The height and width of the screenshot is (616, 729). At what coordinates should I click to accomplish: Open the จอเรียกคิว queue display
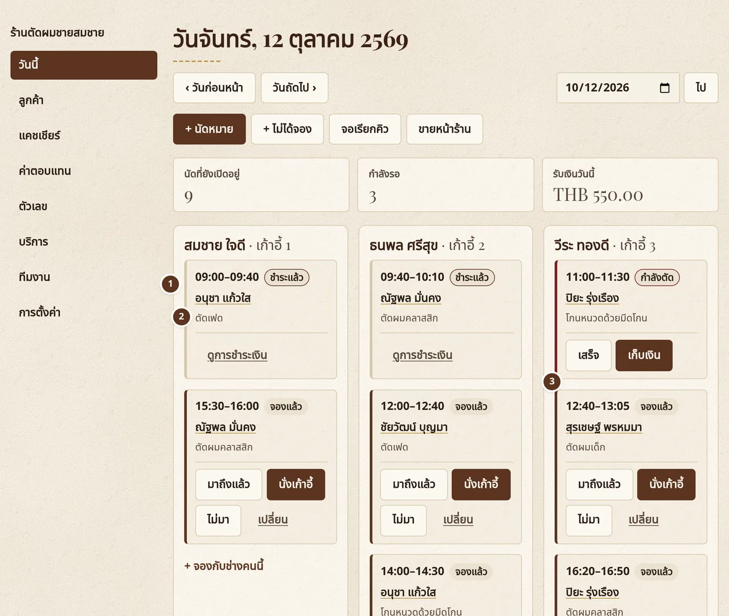[x=365, y=129]
